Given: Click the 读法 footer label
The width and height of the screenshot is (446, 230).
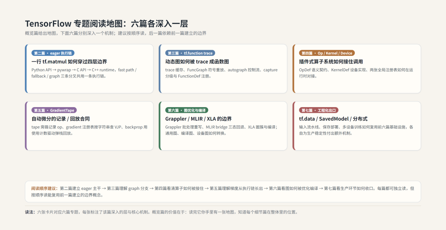Looking at the screenshot, I should point(30,212).
